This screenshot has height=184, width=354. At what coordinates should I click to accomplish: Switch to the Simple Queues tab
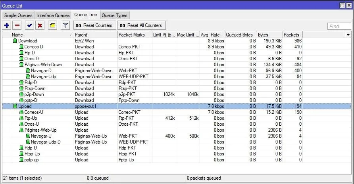[18, 15]
